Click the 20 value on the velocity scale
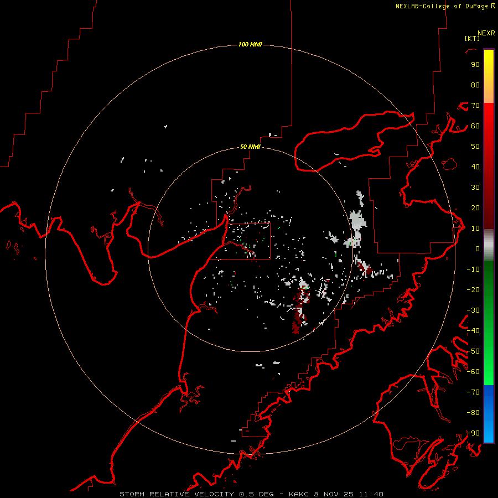This screenshot has width=498, height=498. [x=475, y=208]
